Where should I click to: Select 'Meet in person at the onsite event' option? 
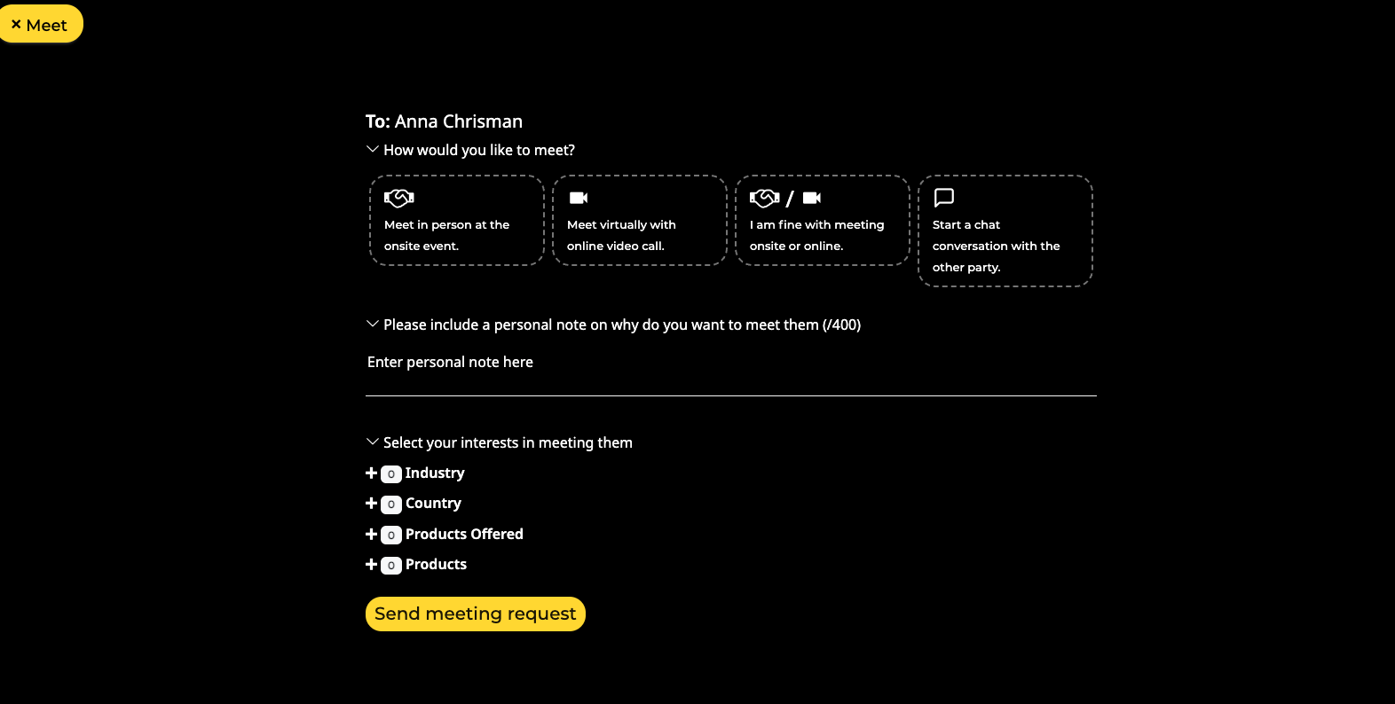click(456, 235)
